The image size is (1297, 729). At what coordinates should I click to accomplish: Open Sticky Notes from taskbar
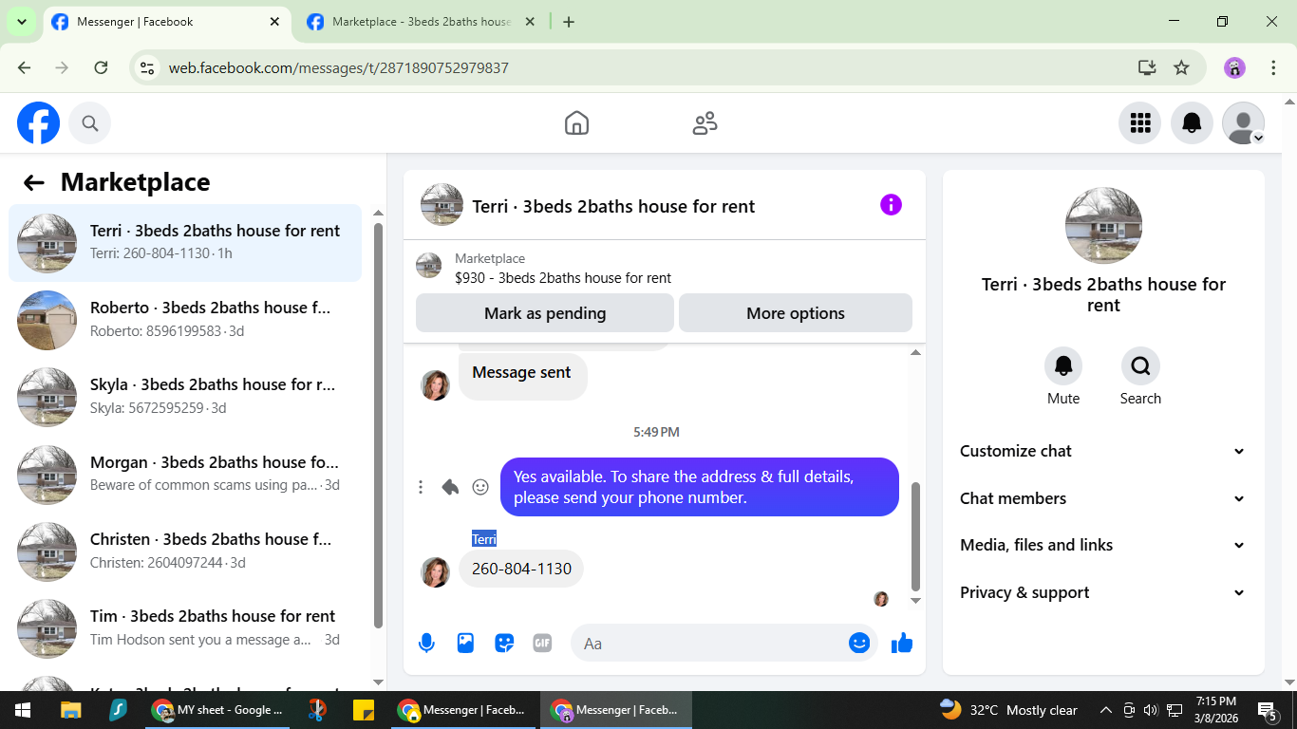coord(364,710)
